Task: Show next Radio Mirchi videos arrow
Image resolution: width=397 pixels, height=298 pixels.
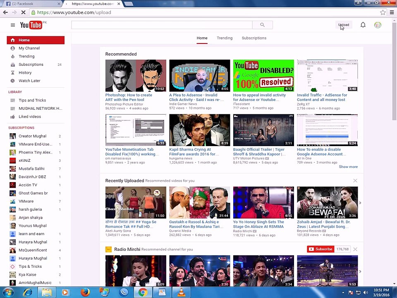Action: click(x=360, y=272)
